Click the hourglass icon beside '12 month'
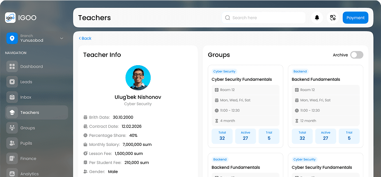 (x=297, y=121)
